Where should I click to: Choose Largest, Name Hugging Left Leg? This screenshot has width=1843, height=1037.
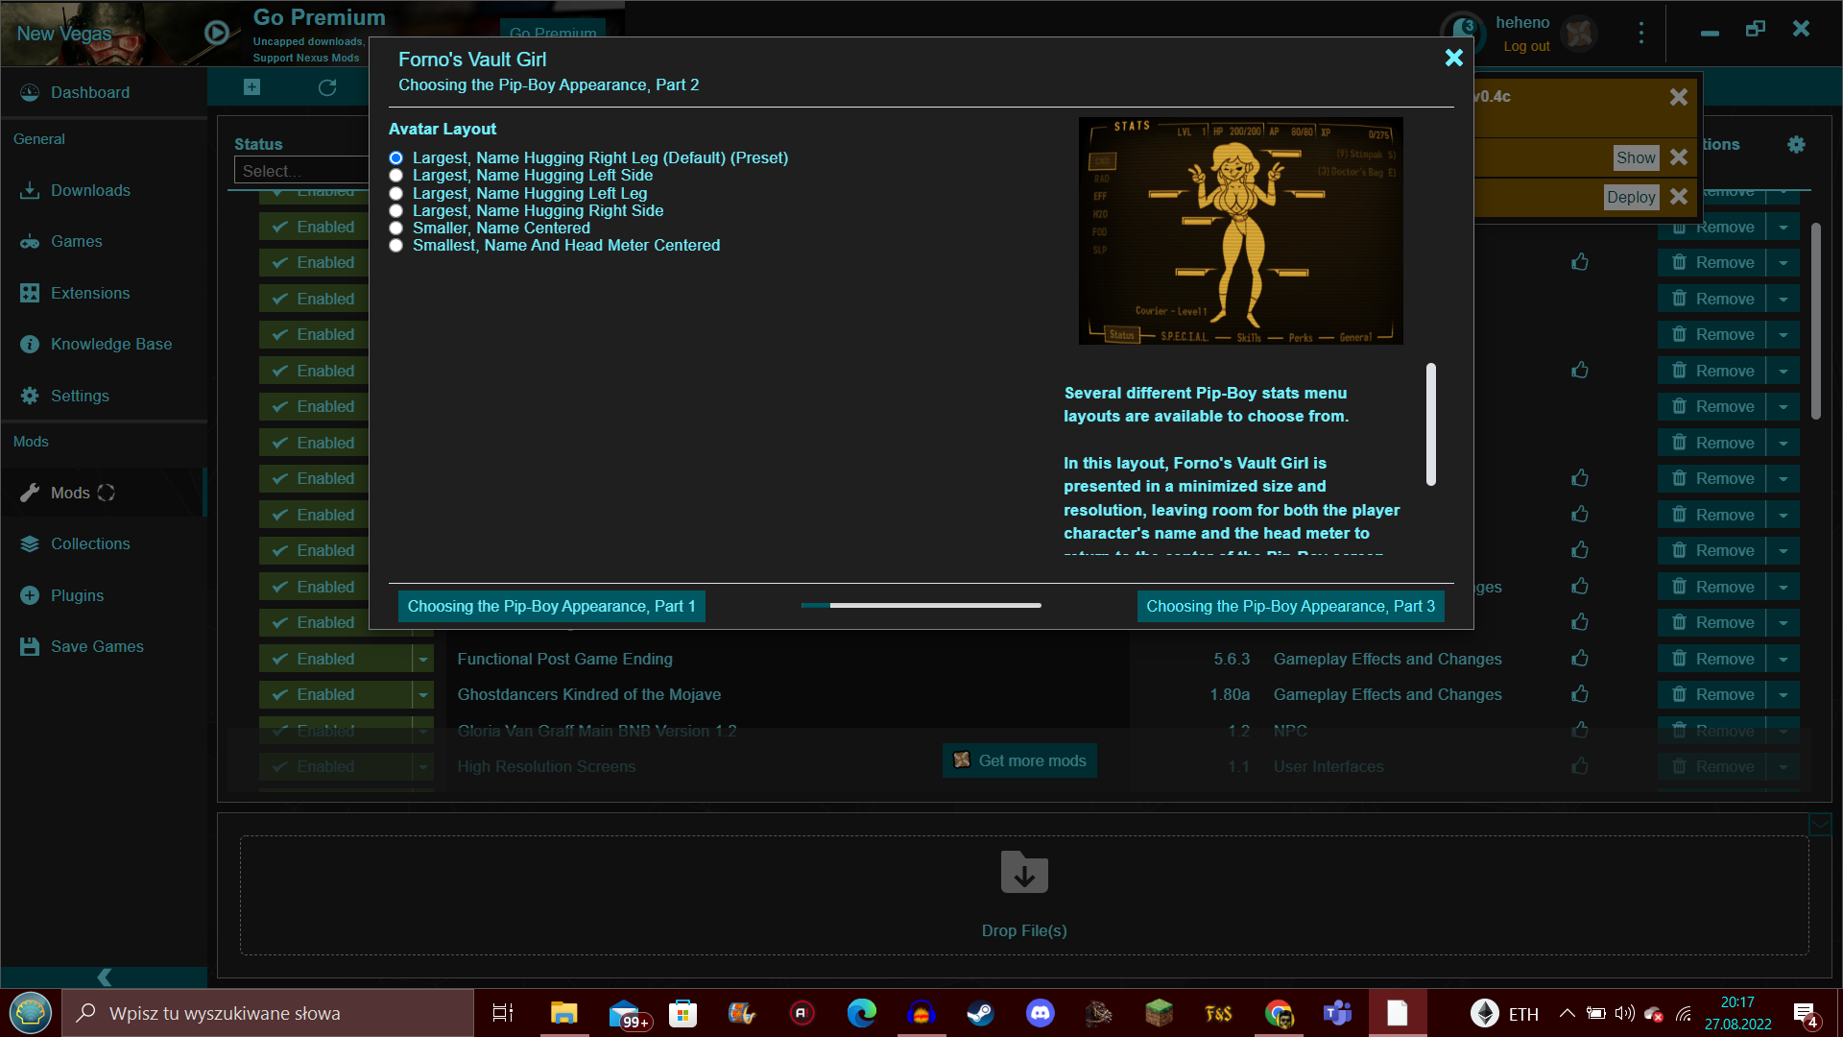(x=395, y=194)
